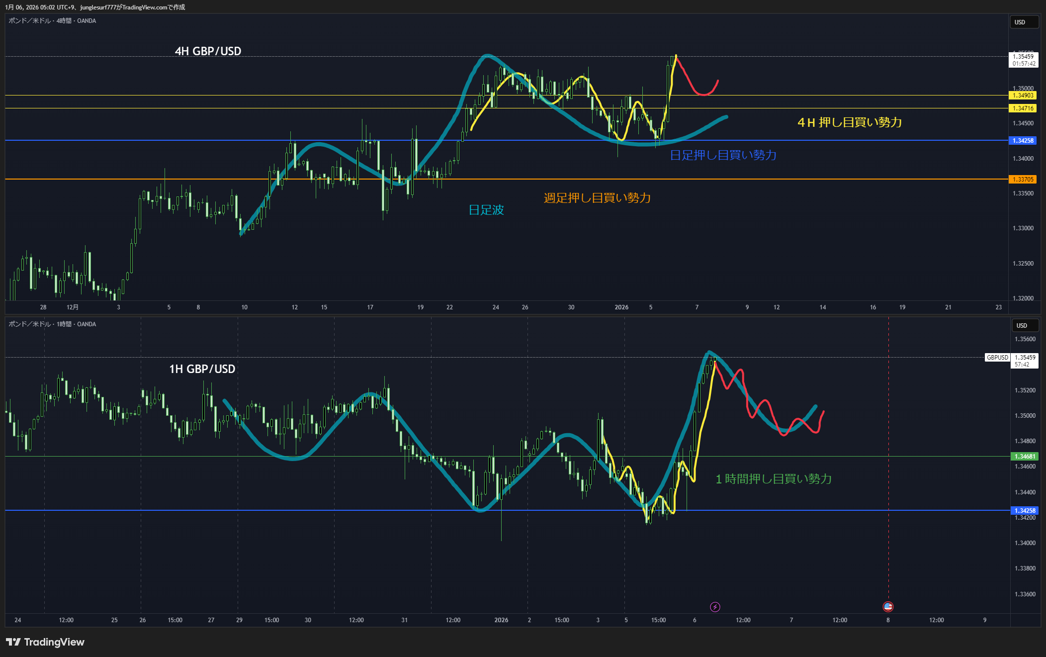Click the 1H GBP/USD title text
Image resolution: width=1046 pixels, height=657 pixels.
202,369
